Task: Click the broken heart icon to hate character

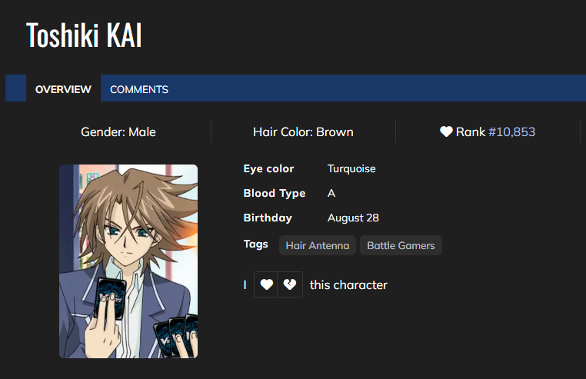Action: (290, 284)
